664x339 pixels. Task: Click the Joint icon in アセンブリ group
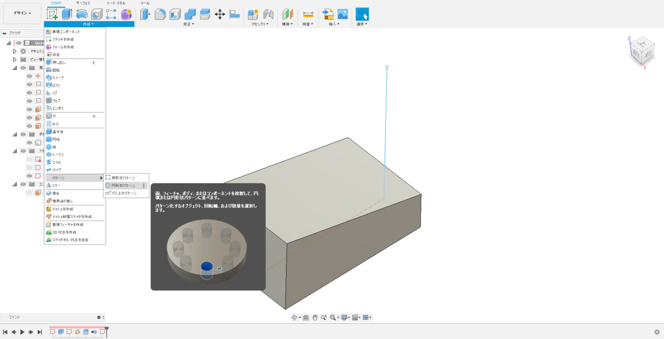pyautogui.click(x=268, y=14)
